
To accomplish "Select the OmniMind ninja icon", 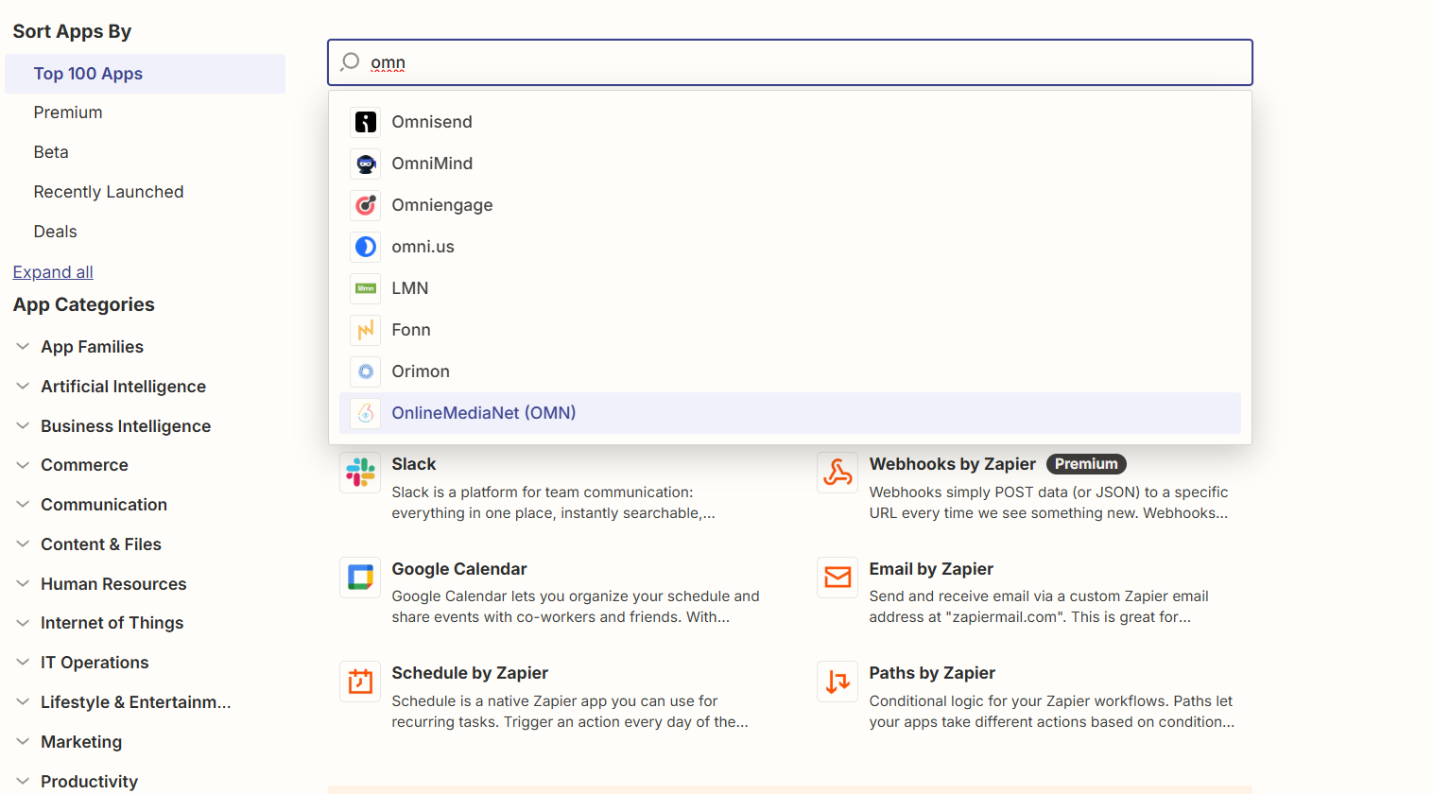I will tap(365, 164).
